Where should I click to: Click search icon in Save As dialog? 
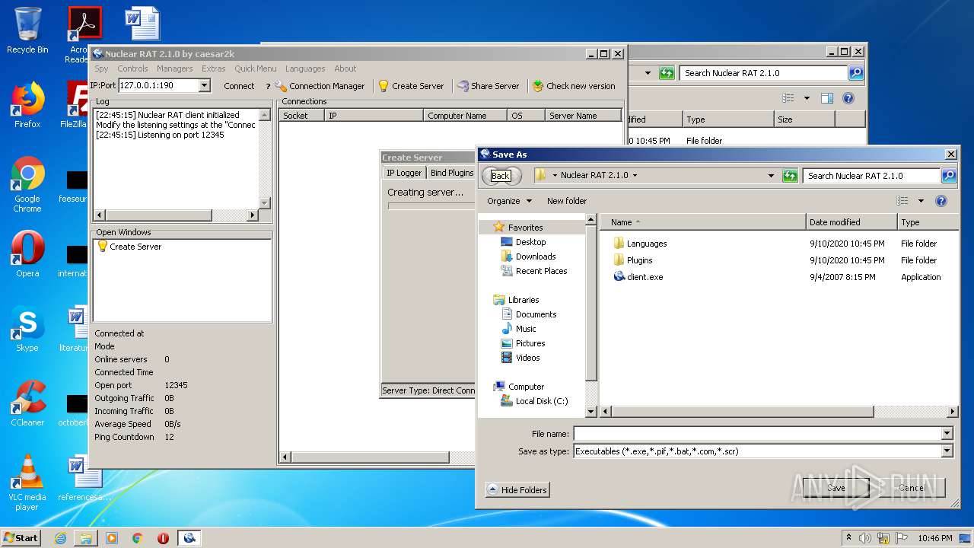948,175
